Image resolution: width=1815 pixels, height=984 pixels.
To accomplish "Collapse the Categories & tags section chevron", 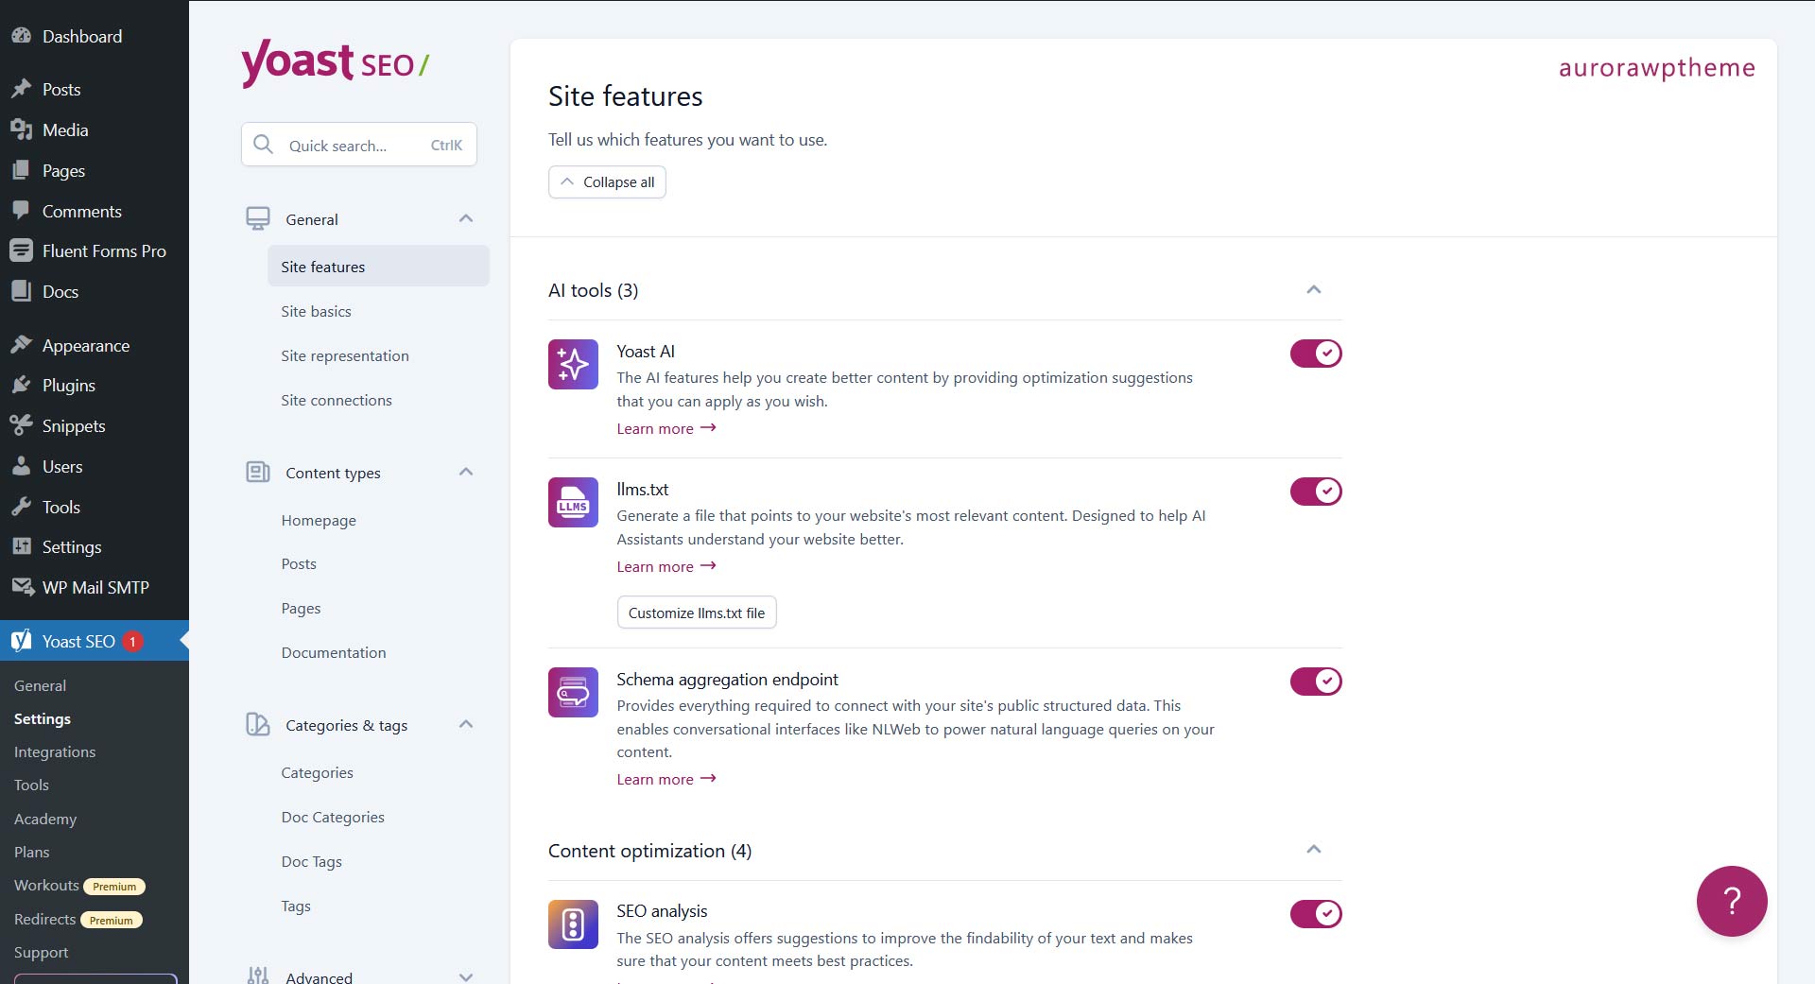I will click(466, 724).
